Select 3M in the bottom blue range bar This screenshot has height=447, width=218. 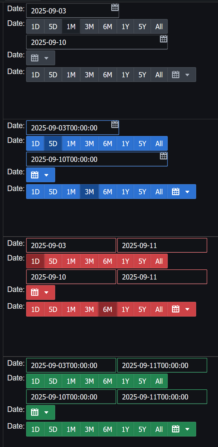tap(89, 192)
